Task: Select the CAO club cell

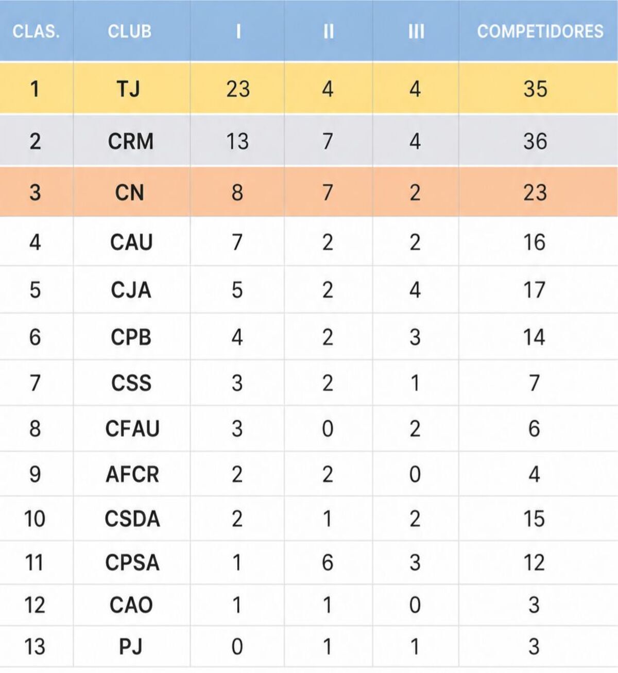Action: click(x=131, y=605)
